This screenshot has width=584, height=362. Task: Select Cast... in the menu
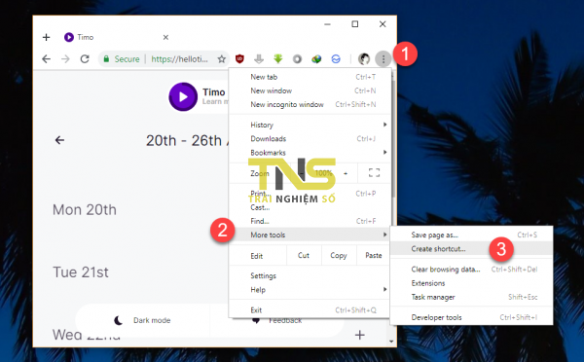310,207
